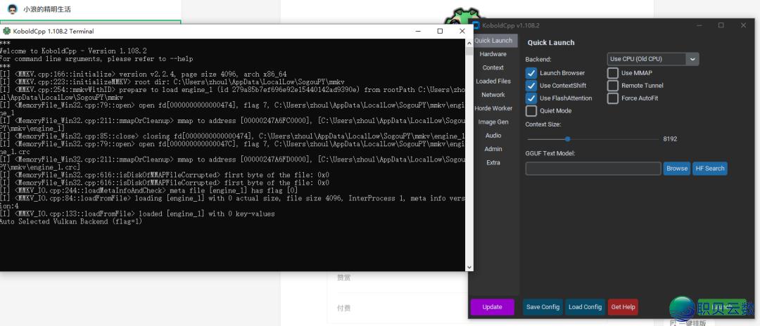The height and width of the screenshot is (326, 760).
Task: Click Browse to choose a GGUF model
Action: point(677,169)
